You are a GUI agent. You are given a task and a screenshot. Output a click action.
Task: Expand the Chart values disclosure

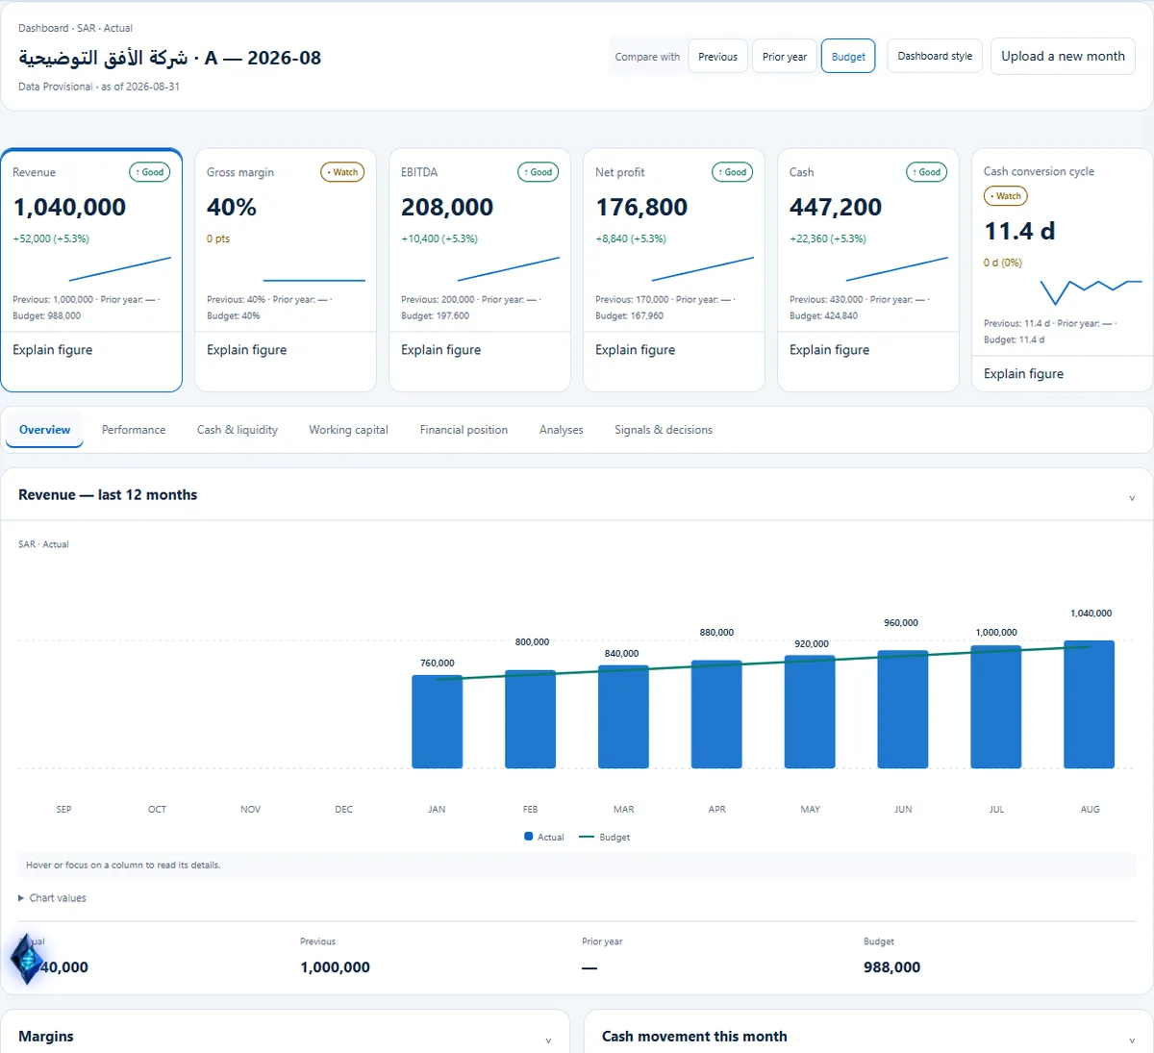tap(52, 898)
